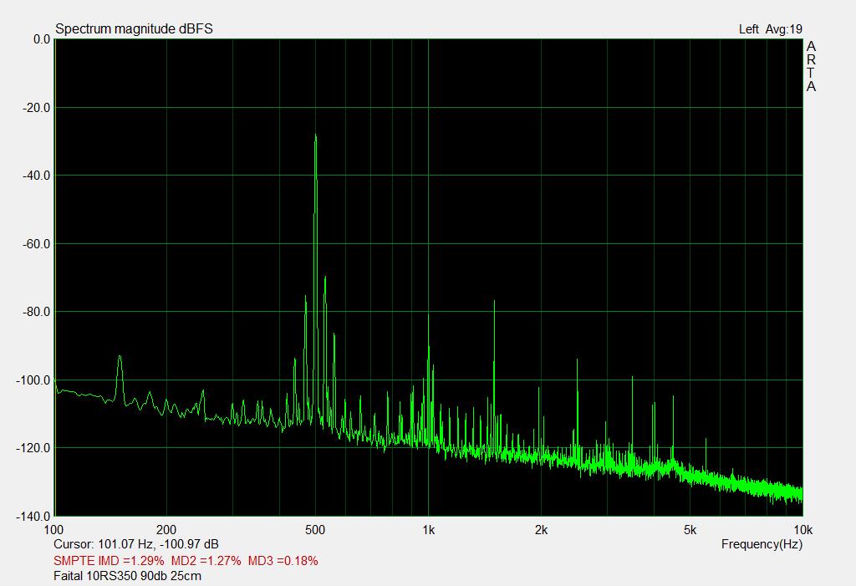Click the 'Faital 10RS350 90db 25cm' caption
The width and height of the screenshot is (856, 586).
(x=127, y=575)
